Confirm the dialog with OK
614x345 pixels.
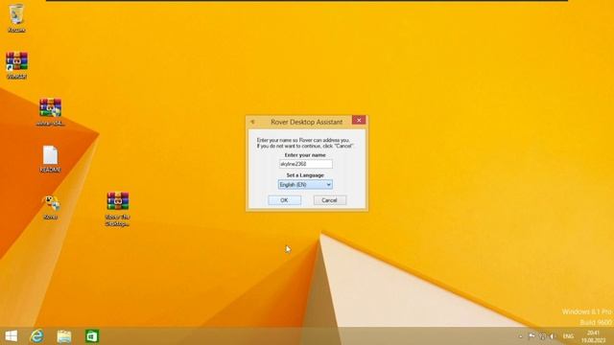click(284, 200)
